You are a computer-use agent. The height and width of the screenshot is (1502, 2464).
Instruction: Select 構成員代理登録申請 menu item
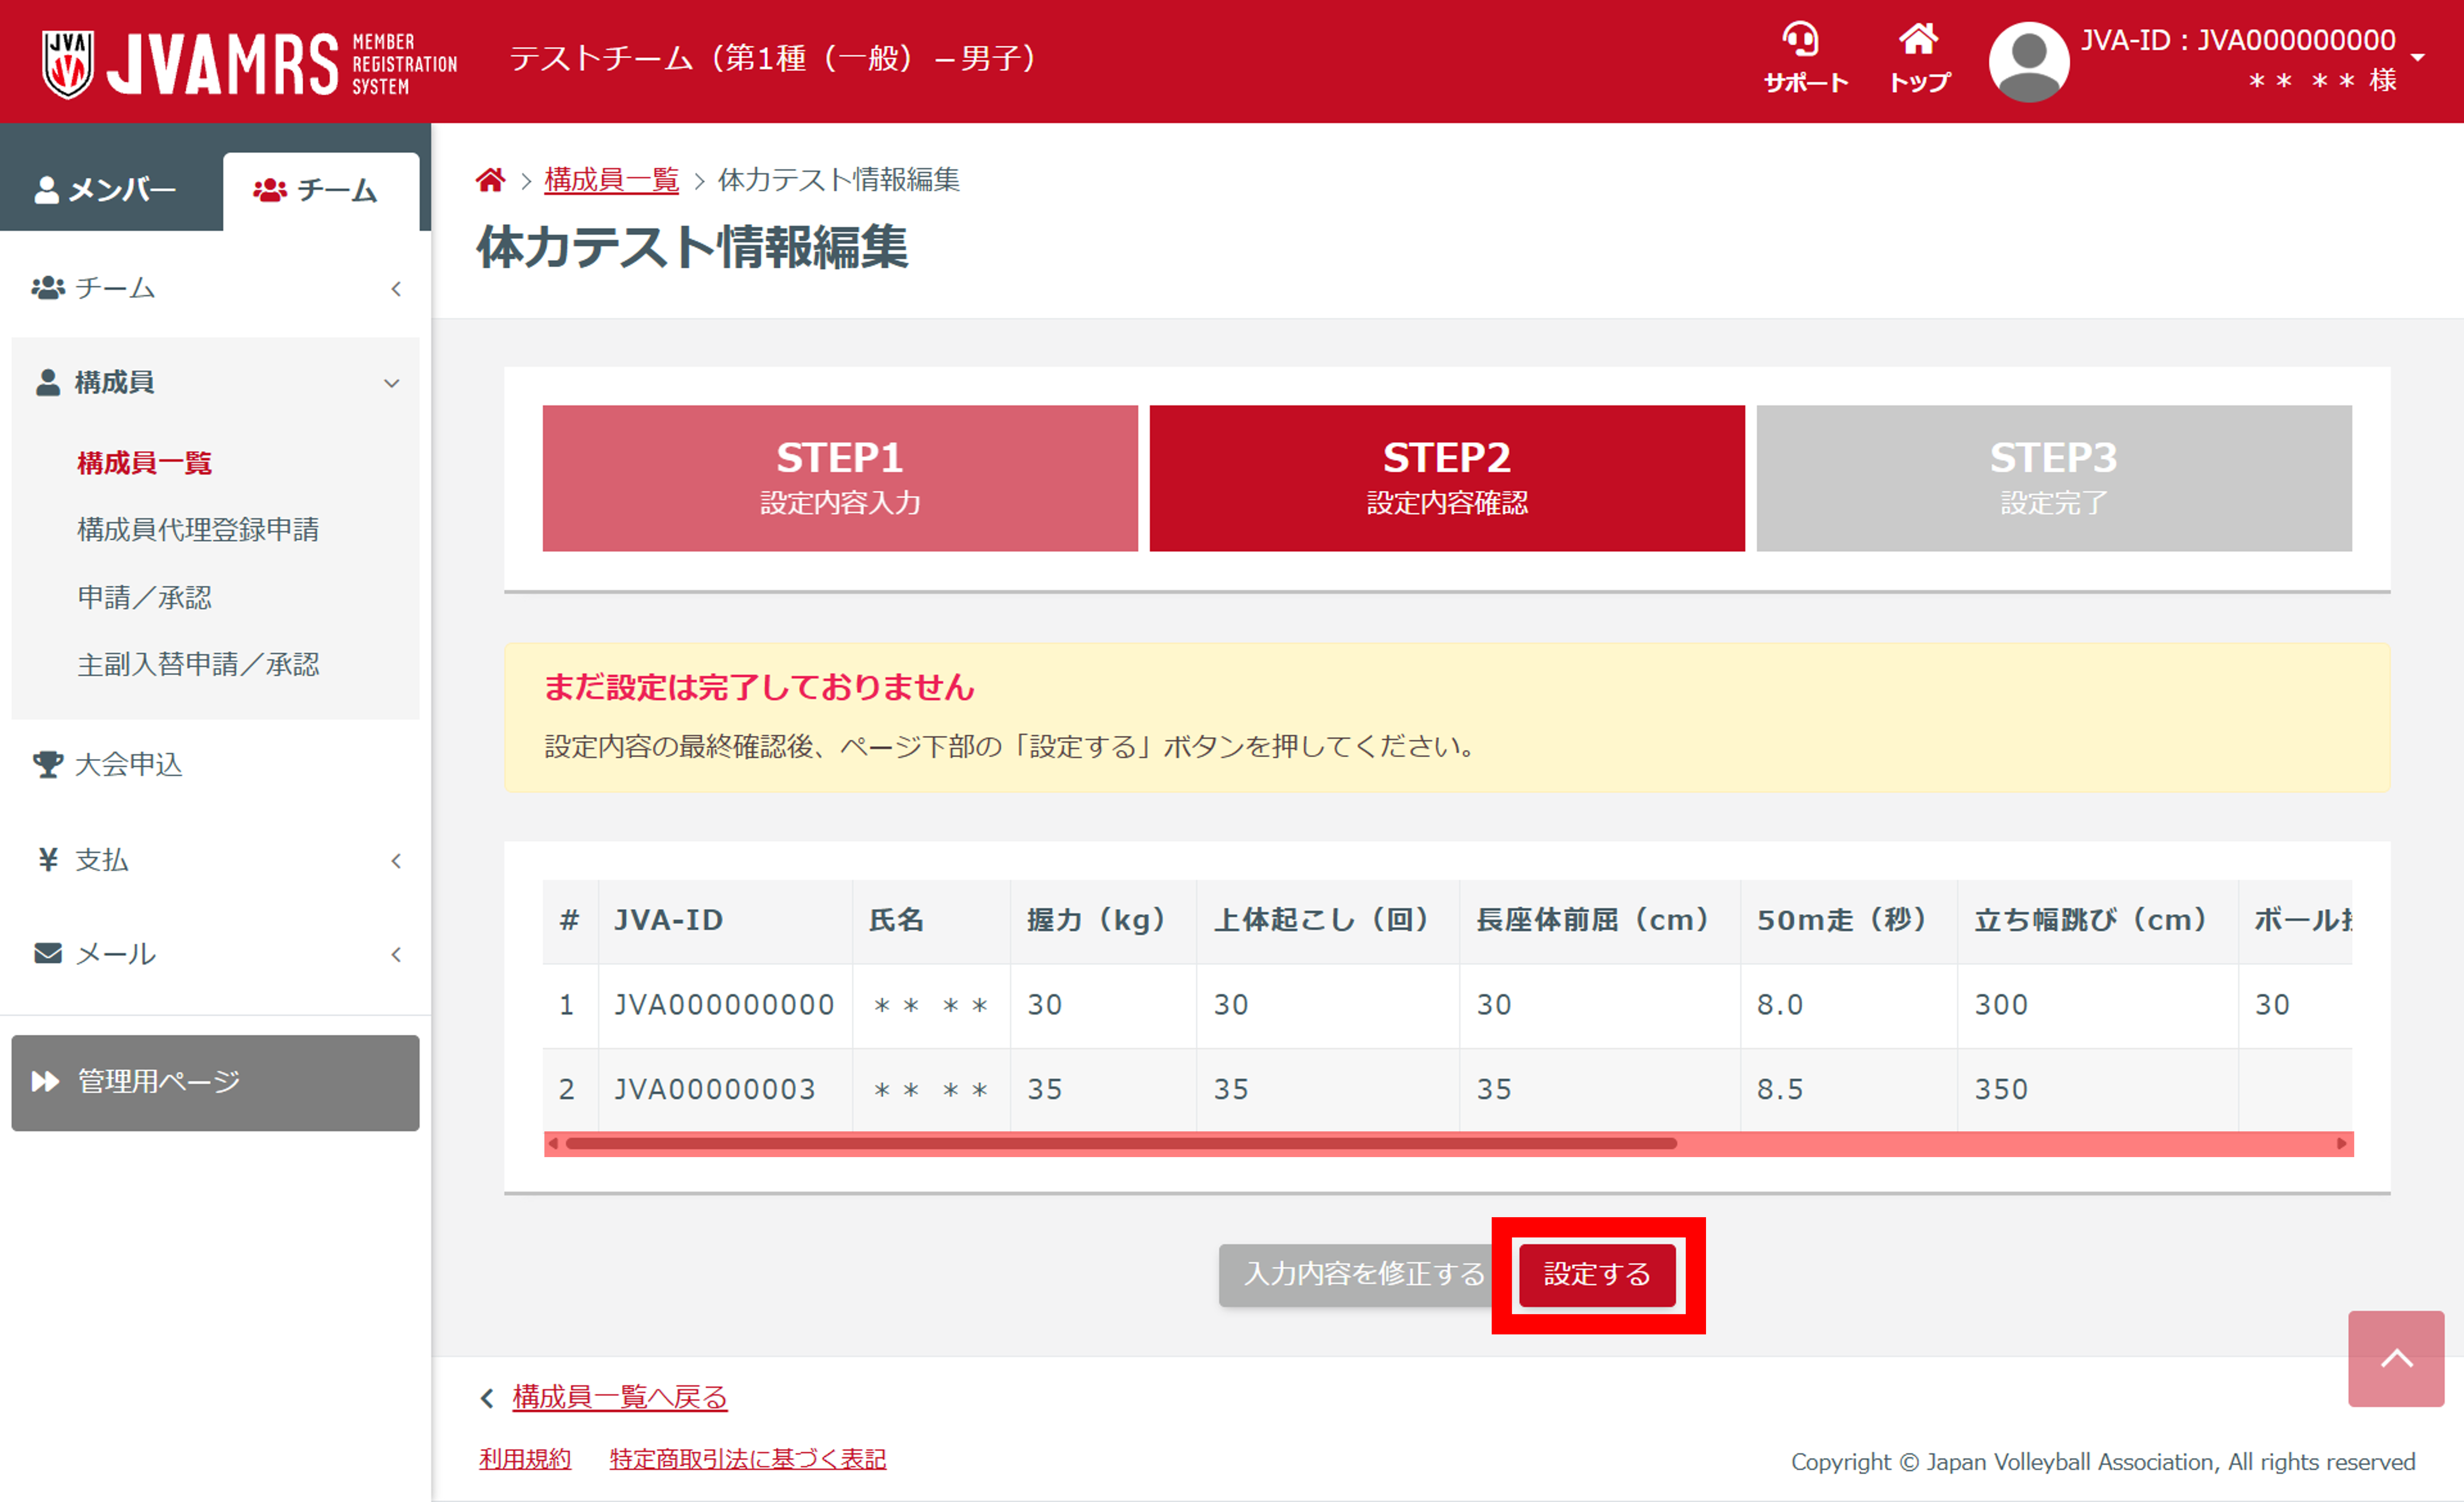click(x=198, y=530)
